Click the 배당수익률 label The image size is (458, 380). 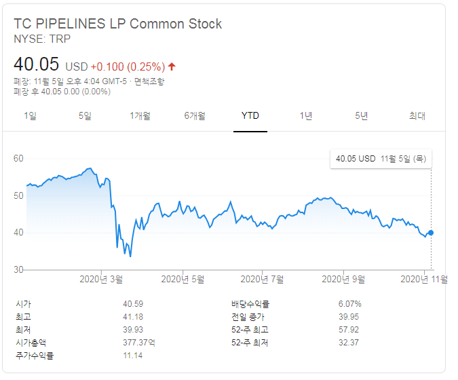tap(250, 304)
